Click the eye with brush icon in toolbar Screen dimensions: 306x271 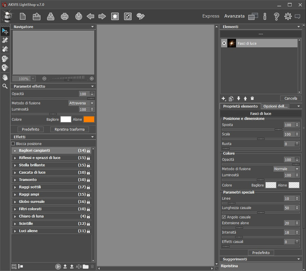point(141,16)
